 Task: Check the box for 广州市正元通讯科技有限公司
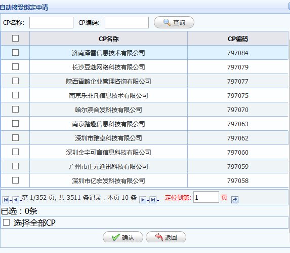tap(15, 166)
